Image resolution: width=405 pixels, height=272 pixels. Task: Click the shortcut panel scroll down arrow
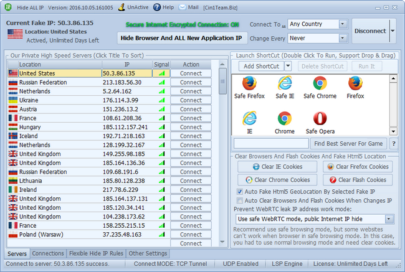pos(393,131)
